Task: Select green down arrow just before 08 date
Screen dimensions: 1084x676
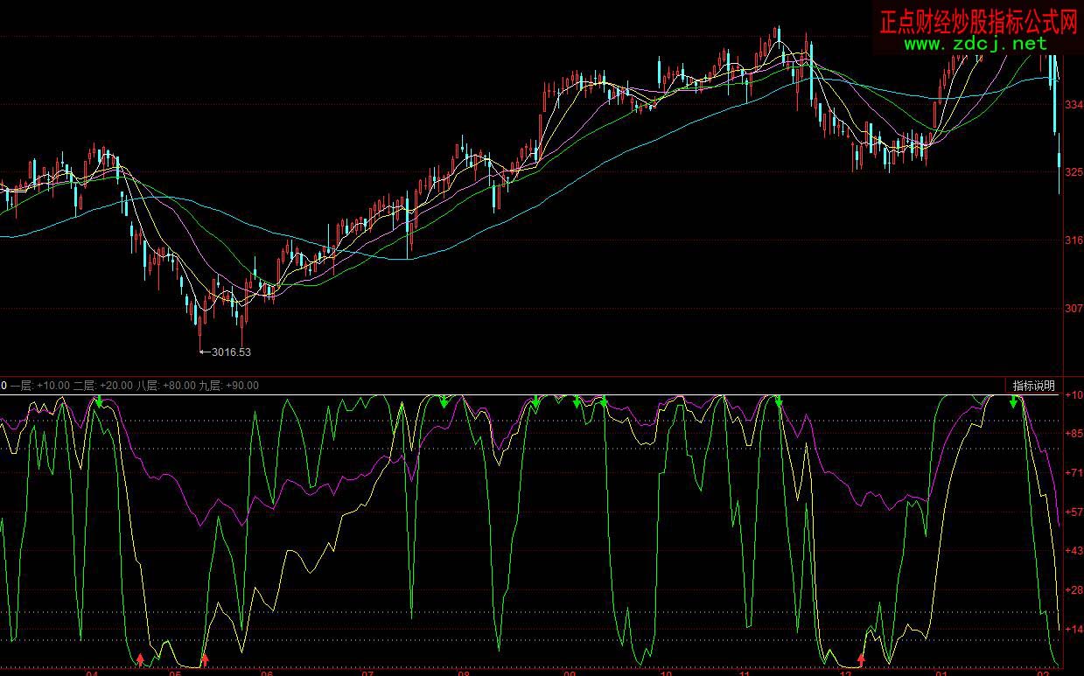Action: [x=444, y=402]
